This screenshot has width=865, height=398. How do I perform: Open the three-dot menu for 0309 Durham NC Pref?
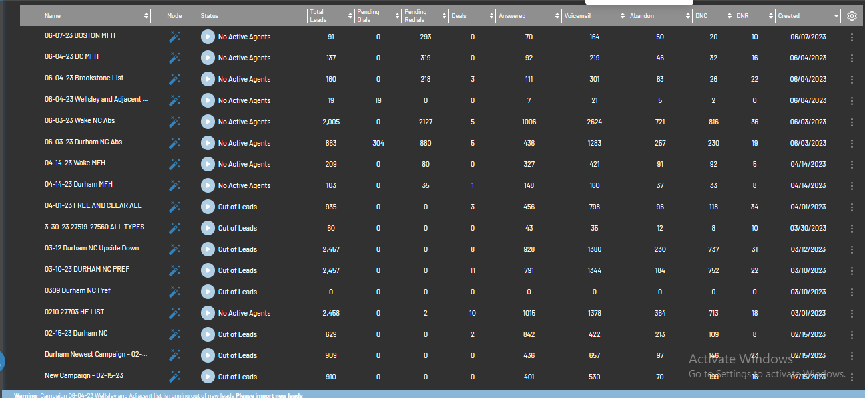[852, 292]
